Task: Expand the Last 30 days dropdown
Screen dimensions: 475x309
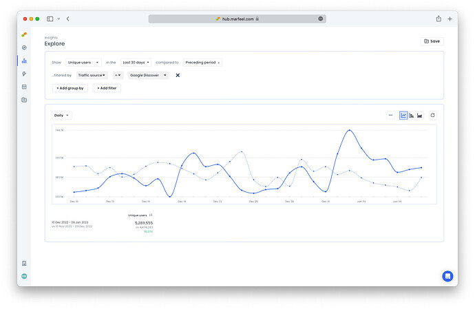Action: 136,63
